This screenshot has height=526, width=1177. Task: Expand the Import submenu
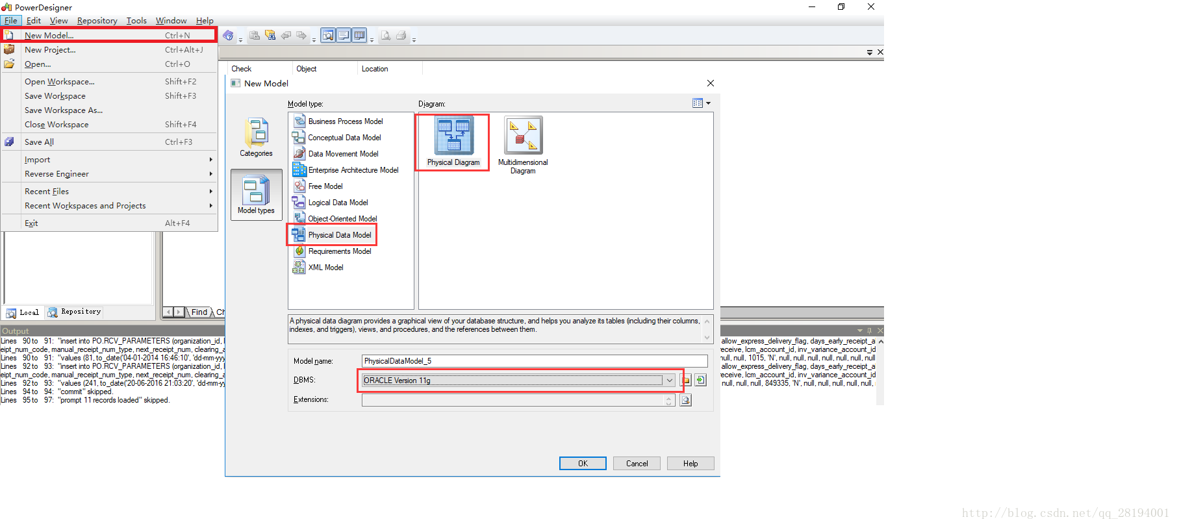[x=109, y=159]
